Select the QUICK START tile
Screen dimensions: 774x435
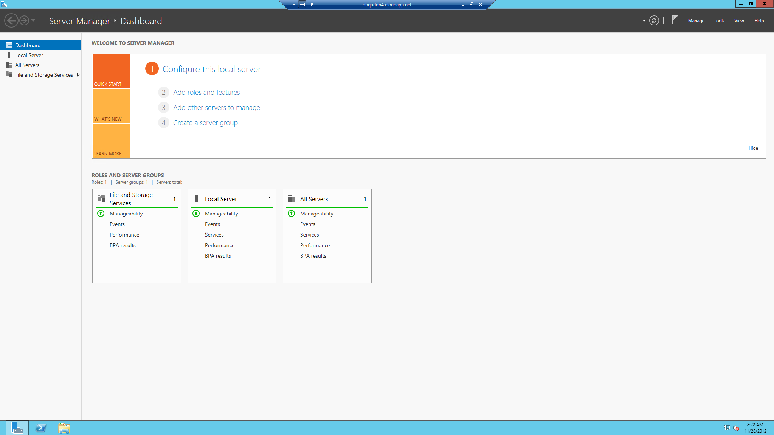[x=111, y=71]
